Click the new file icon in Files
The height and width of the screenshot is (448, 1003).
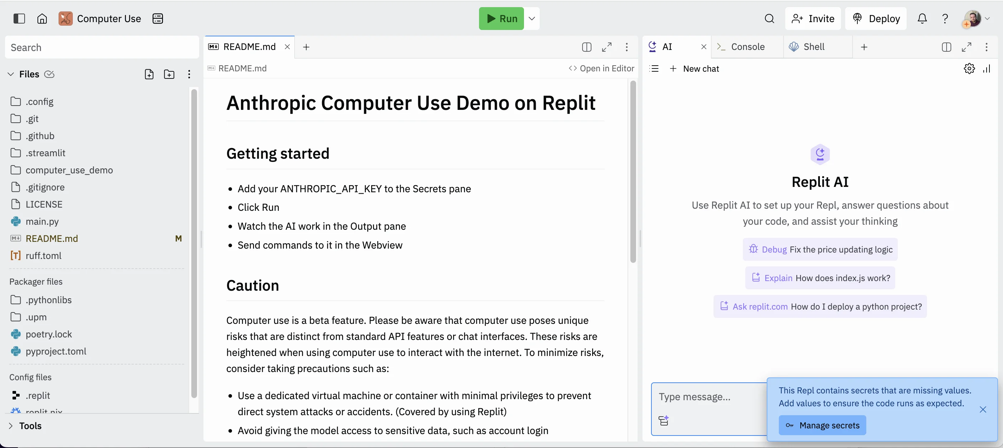(x=149, y=74)
